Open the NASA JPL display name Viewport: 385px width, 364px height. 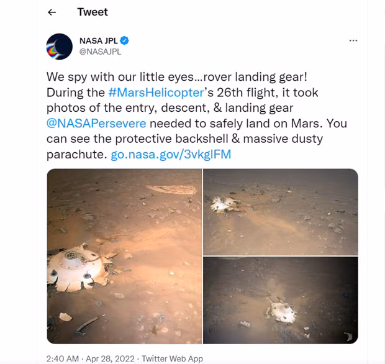pyautogui.click(x=98, y=41)
